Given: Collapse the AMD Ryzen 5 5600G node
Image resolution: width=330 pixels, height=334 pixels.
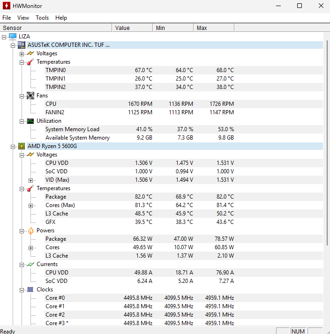Looking at the screenshot, I should click(13, 147).
